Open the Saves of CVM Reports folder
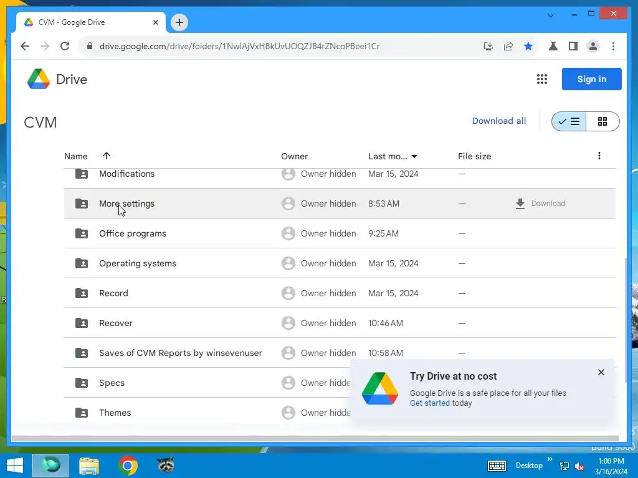The height and width of the screenshot is (478, 638). (x=181, y=353)
